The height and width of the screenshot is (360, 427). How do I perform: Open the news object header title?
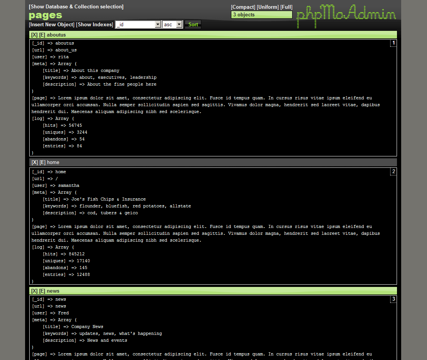pos(53,291)
